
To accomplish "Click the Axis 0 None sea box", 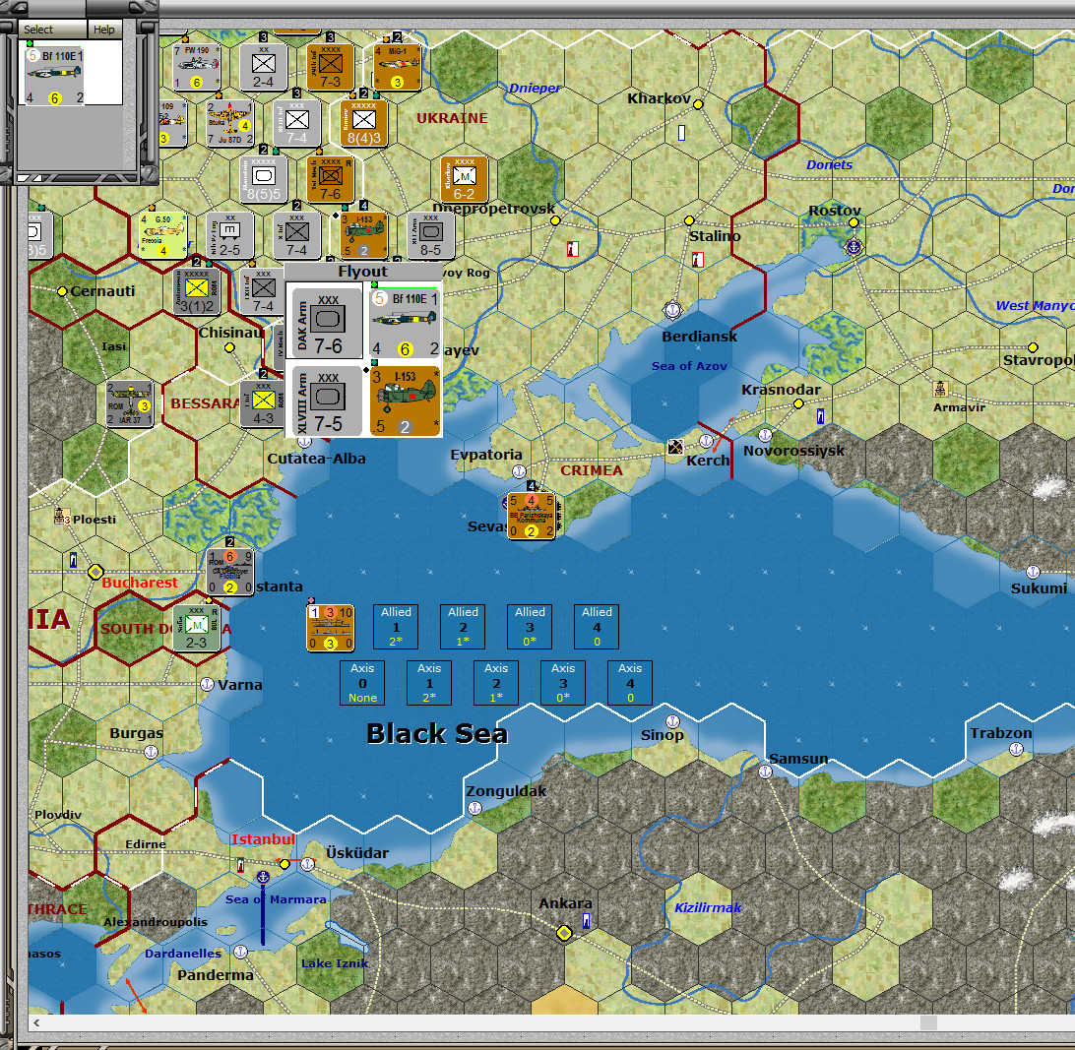I will pyautogui.click(x=362, y=683).
